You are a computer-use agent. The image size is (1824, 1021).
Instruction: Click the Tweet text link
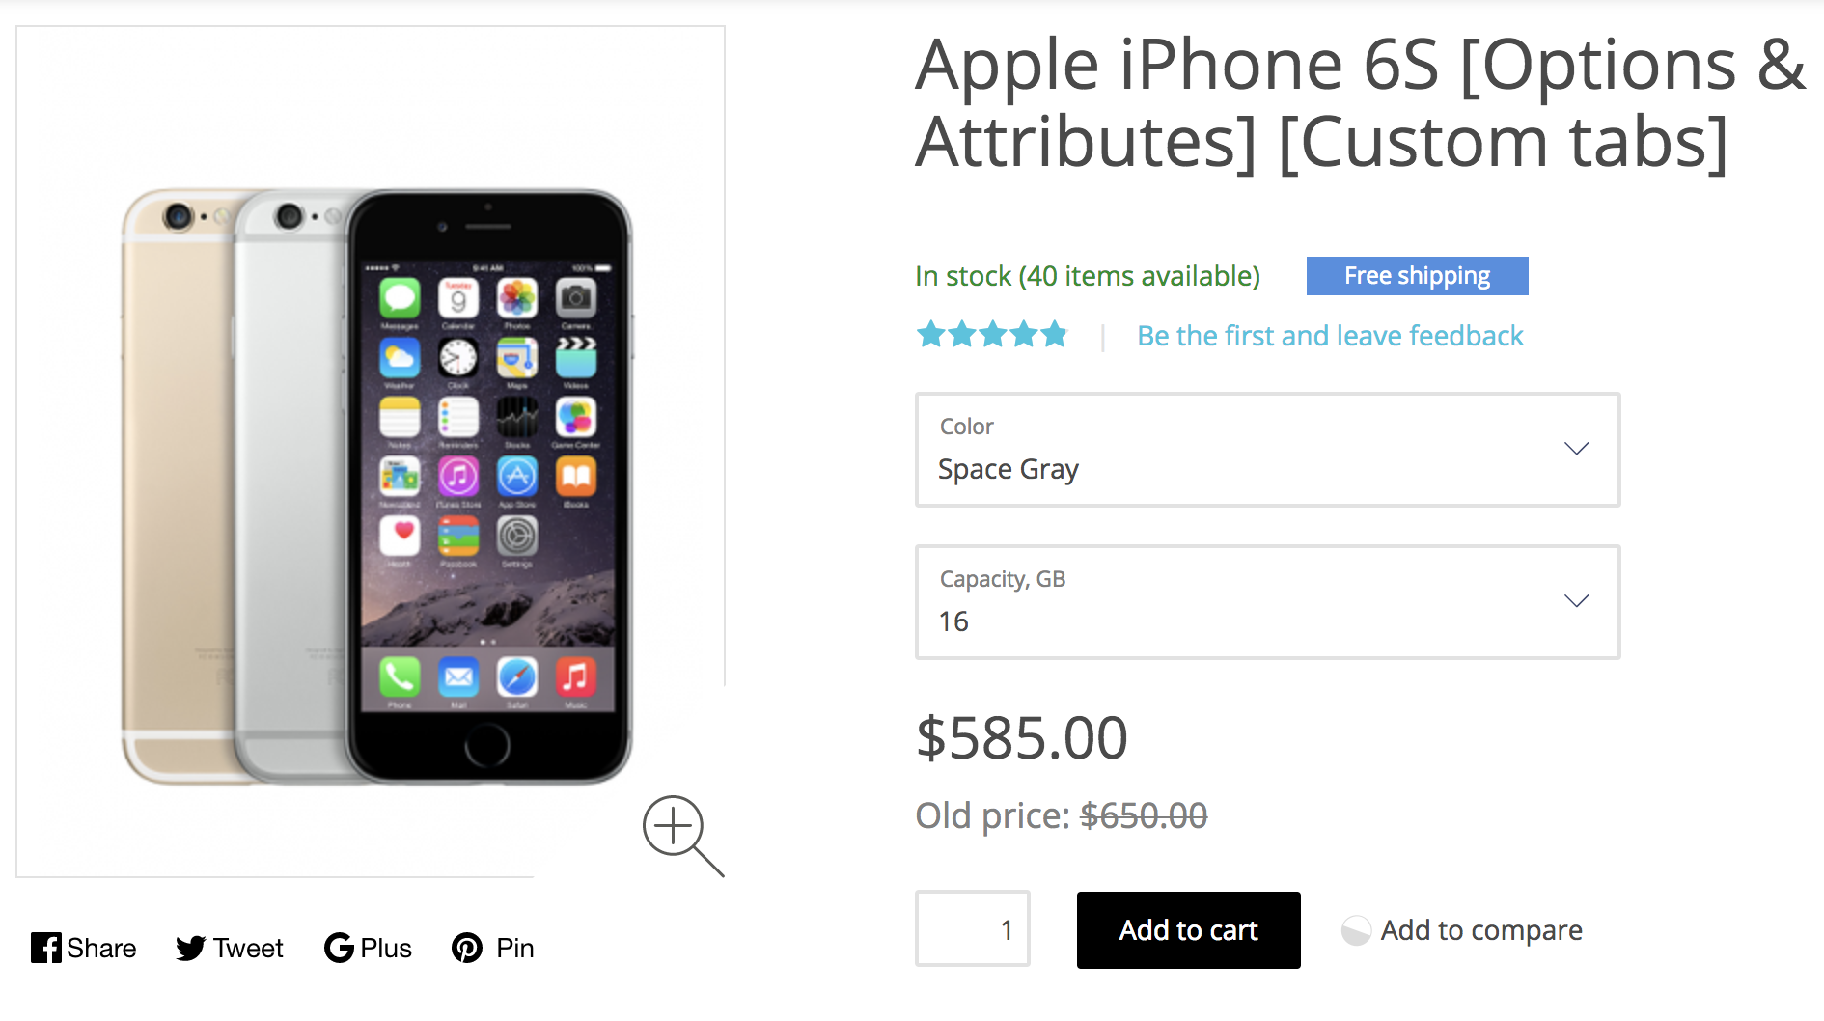(x=248, y=949)
